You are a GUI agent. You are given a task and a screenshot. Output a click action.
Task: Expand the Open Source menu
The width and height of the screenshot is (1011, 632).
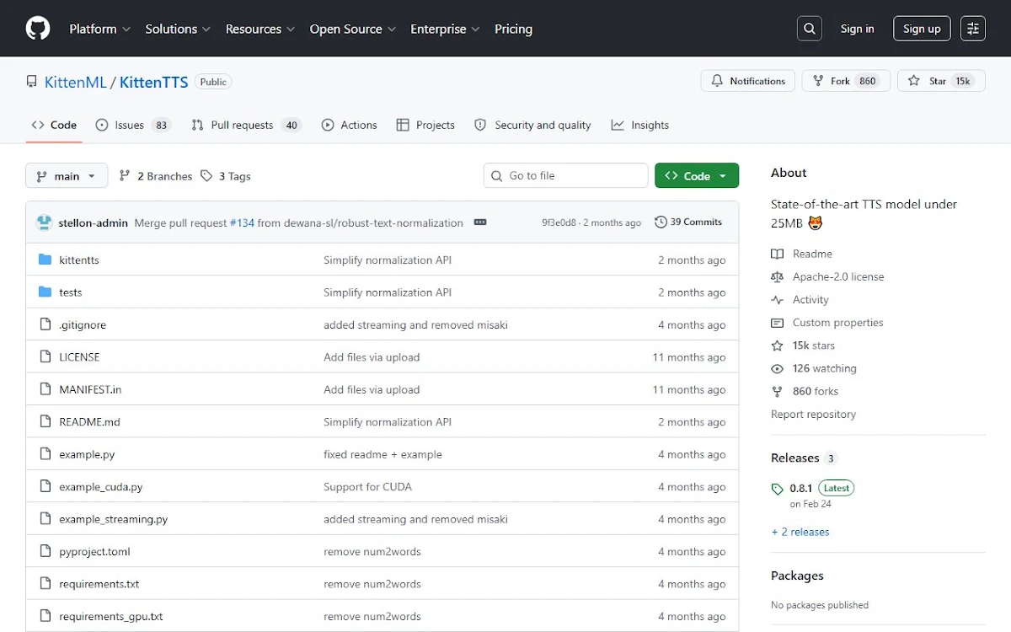353,29
